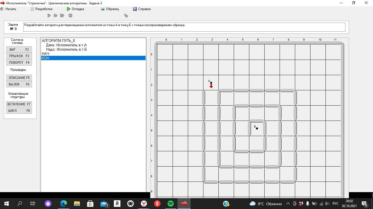
Task: Click the РУС language indicator
Action: pyautogui.click(x=336, y=204)
